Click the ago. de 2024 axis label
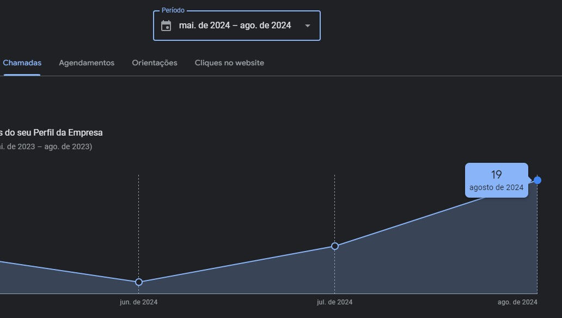 pos(517,302)
